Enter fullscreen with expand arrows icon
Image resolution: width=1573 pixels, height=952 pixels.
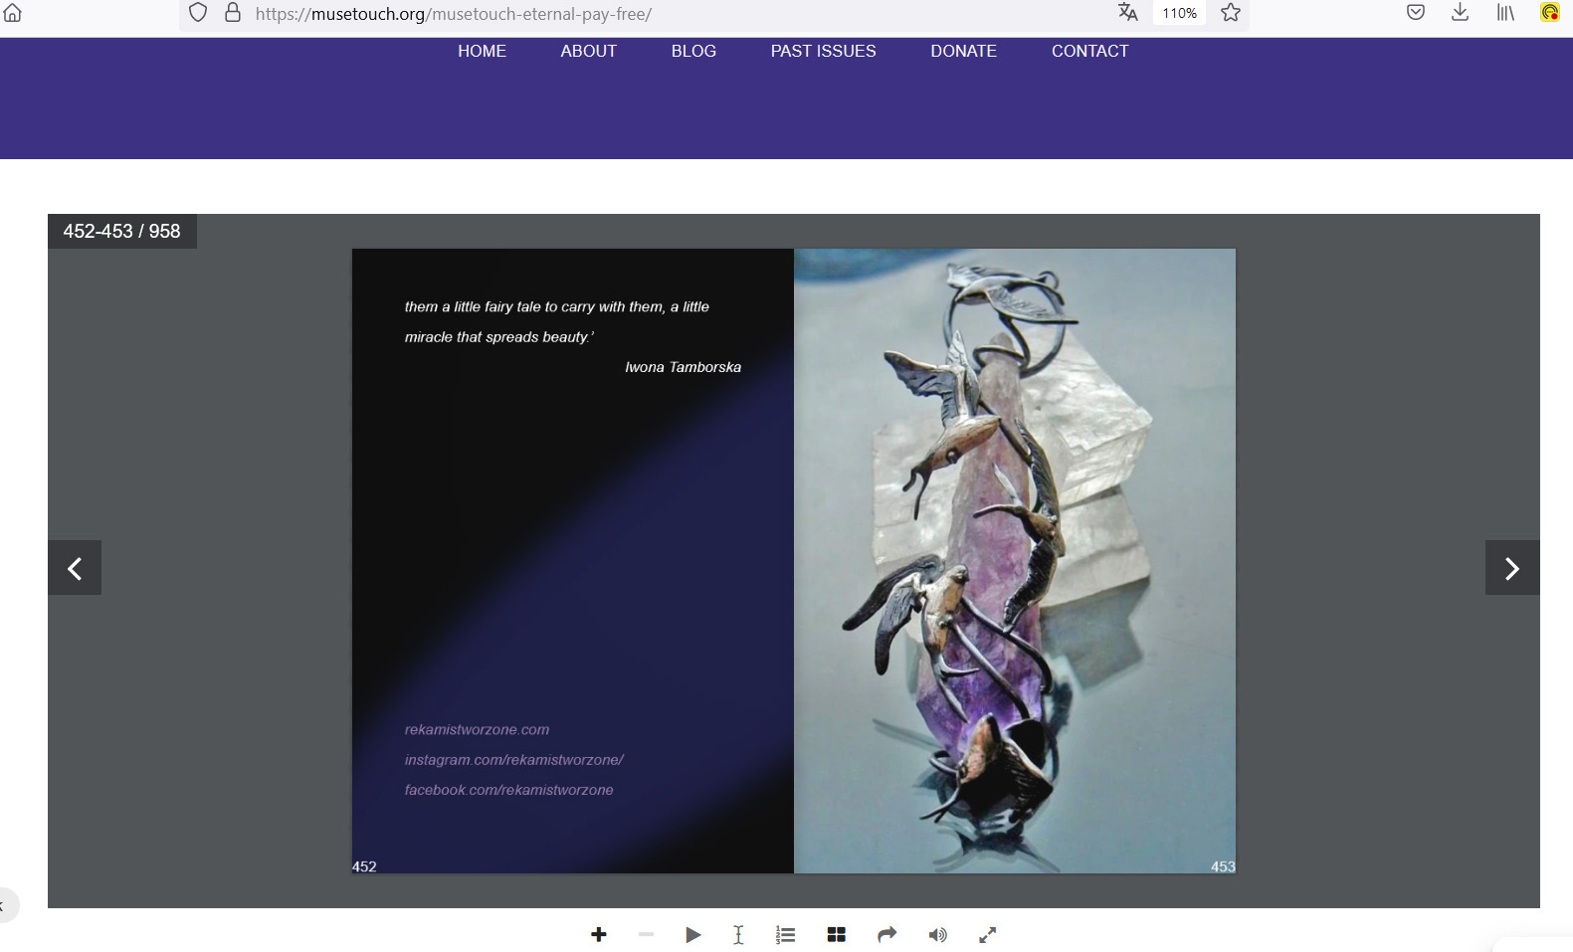pyautogui.click(x=987, y=934)
